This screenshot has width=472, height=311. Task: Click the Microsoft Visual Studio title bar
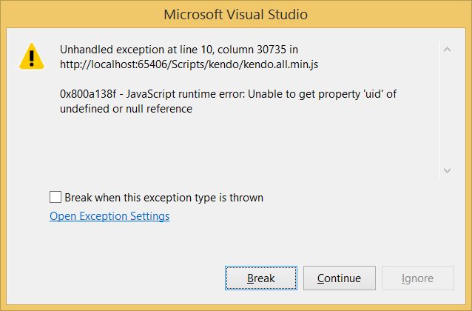(236, 15)
